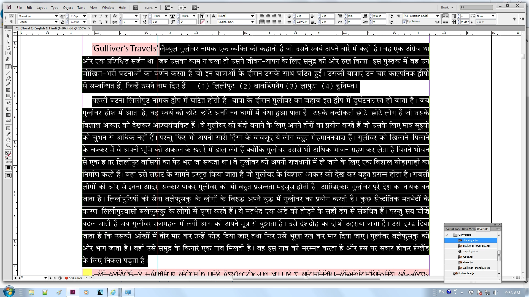The height and width of the screenshot is (297, 529).
Task: Select the Scissors tool
Action: 8,103
